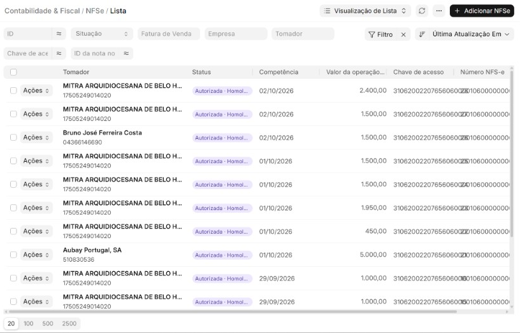Click the 5.000,00 value cell

coord(373,255)
